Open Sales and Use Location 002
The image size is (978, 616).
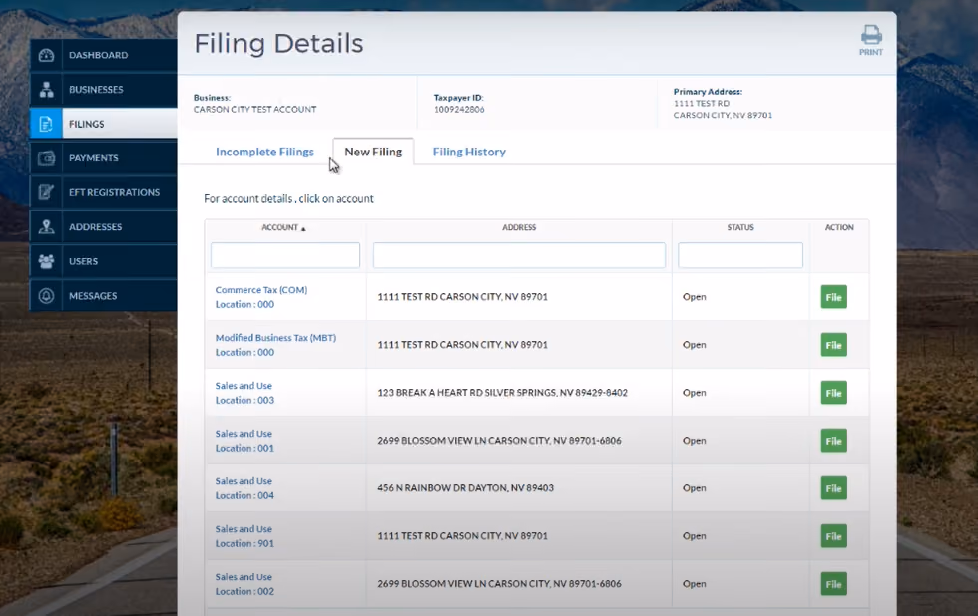click(244, 584)
